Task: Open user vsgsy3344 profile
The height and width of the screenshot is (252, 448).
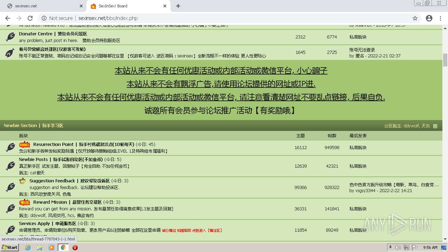Action: [x=365, y=191]
